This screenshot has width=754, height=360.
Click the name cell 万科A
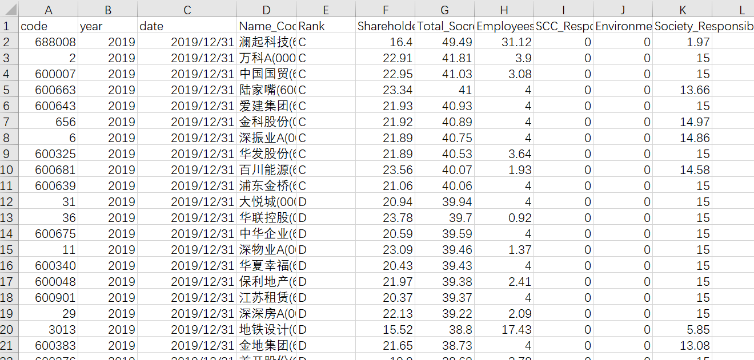point(267,58)
